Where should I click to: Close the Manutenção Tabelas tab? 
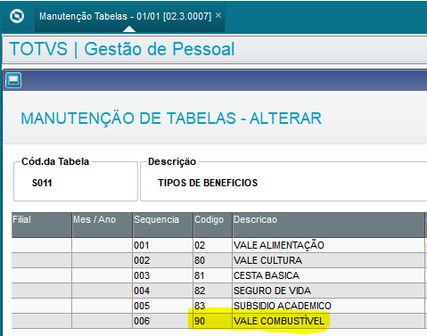[218, 15]
